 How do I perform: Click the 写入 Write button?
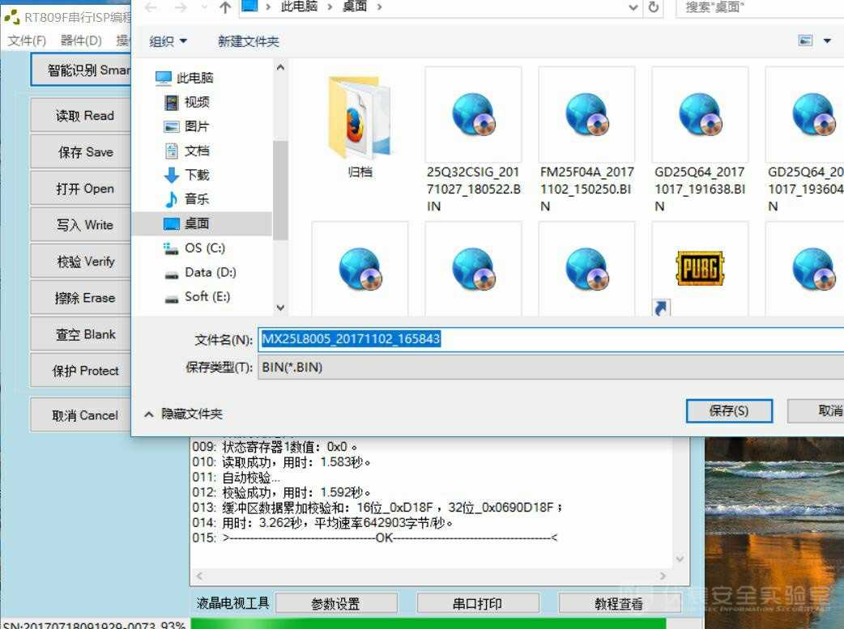pyautogui.click(x=81, y=225)
